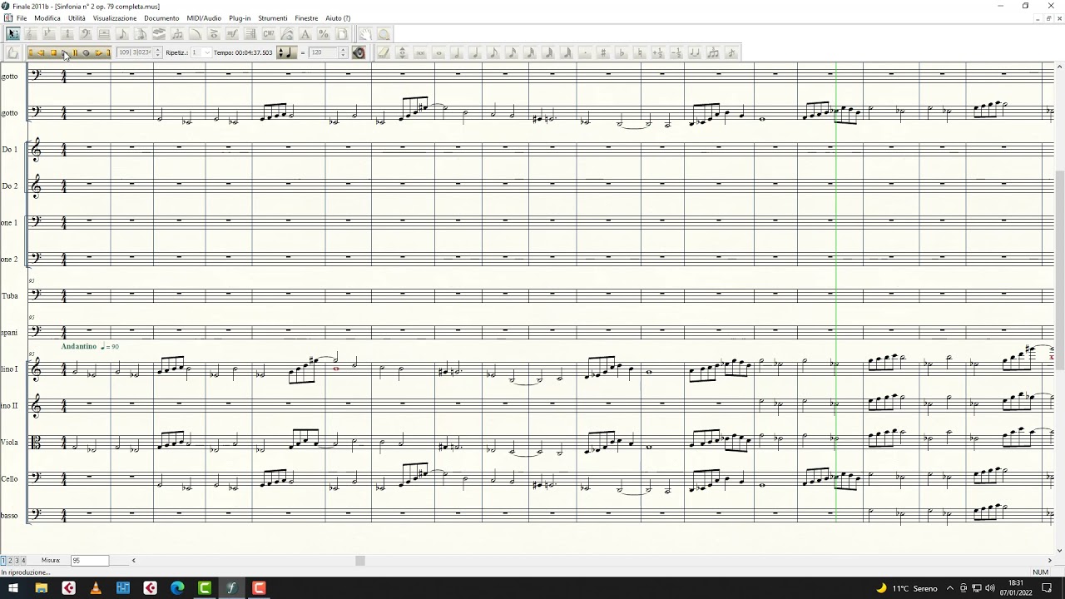Open the Modifica menu
The height and width of the screenshot is (599, 1065).
(47, 17)
